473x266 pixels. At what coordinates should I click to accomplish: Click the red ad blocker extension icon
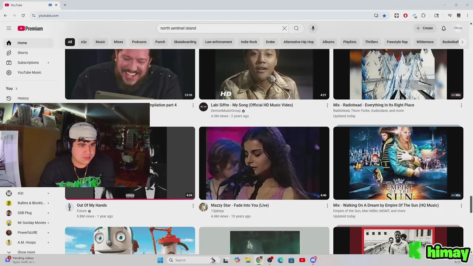point(405,16)
